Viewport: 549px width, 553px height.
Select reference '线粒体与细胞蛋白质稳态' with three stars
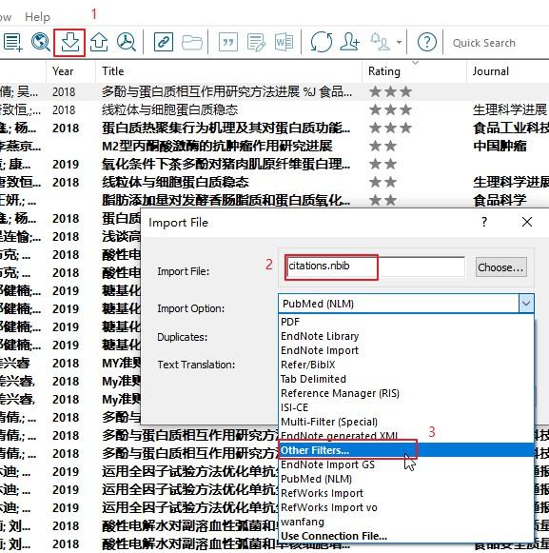click(169, 110)
